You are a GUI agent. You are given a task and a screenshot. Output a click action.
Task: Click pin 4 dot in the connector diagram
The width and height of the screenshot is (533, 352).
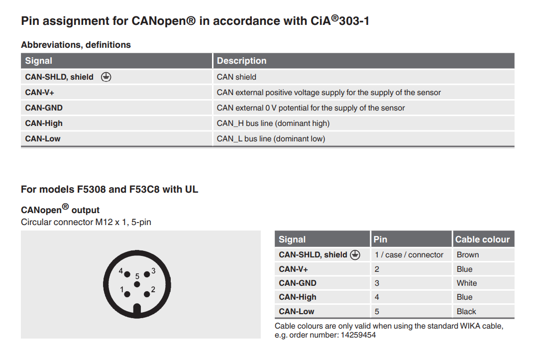point(127,274)
